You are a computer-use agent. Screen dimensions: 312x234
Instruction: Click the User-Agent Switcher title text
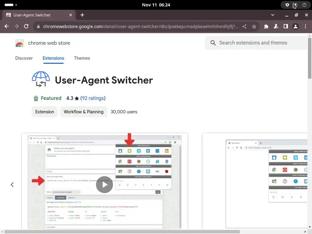click(104, 80)
